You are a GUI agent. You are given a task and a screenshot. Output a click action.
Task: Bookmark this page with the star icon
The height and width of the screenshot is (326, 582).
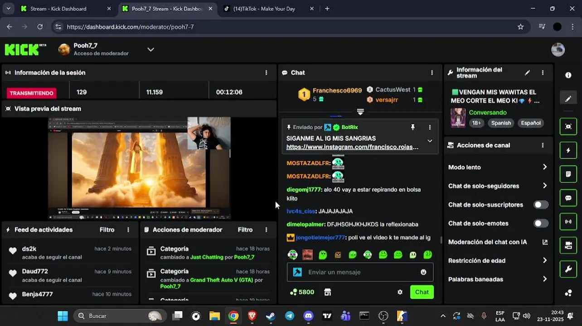tap(520, 27)
